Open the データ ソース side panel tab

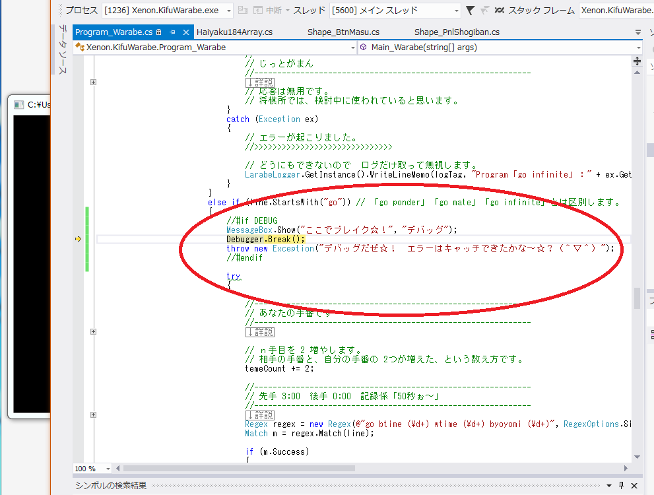[x=63, y=49]
